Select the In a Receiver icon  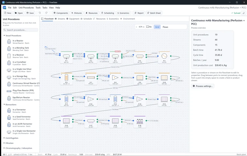pos(9,56)
